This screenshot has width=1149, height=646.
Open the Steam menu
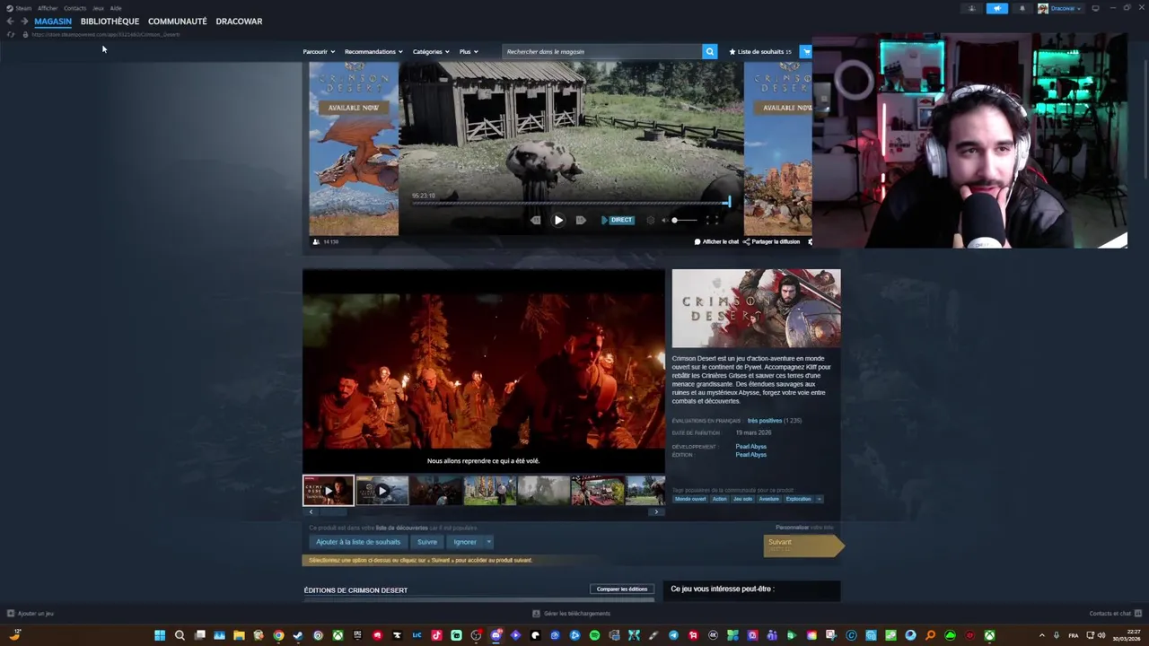coord(20,8)
